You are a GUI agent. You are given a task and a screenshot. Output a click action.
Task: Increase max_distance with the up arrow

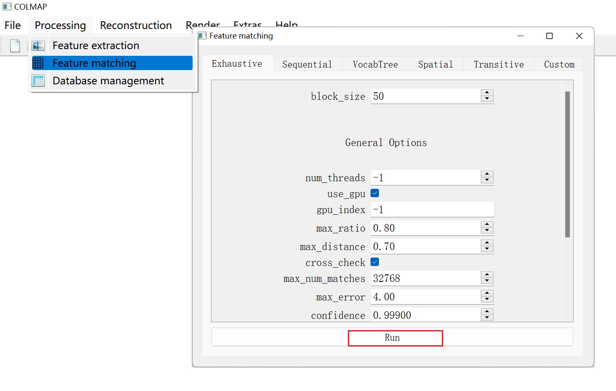point(487,243)
